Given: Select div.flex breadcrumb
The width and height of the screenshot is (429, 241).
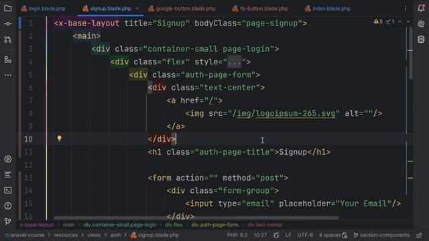Looking at the screenshot, I should [174, 225].
